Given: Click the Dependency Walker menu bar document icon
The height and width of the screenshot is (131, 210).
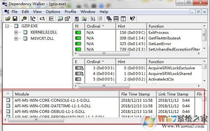Looking at the screenshot, I should [7, 12].
